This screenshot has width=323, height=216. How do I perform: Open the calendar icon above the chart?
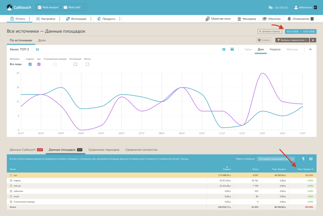pyautogui.click(x=224, y=50)
